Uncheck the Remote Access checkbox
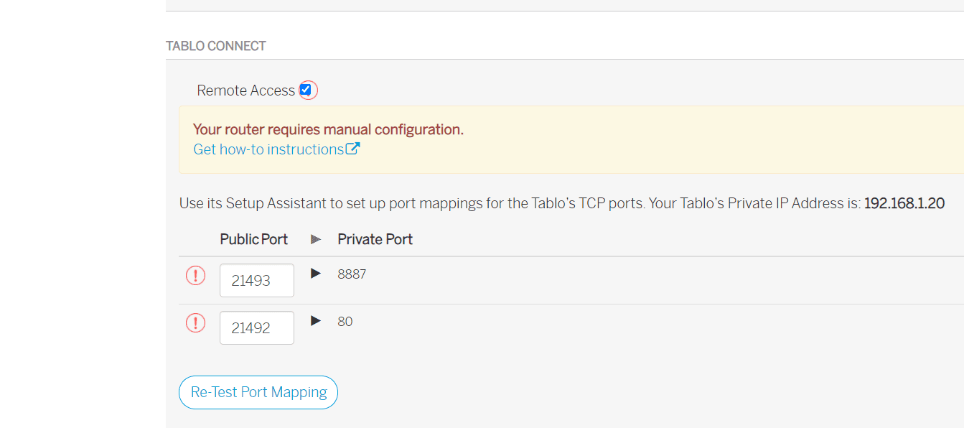This screenshot has width=964, height=428. tap(306, 90)
